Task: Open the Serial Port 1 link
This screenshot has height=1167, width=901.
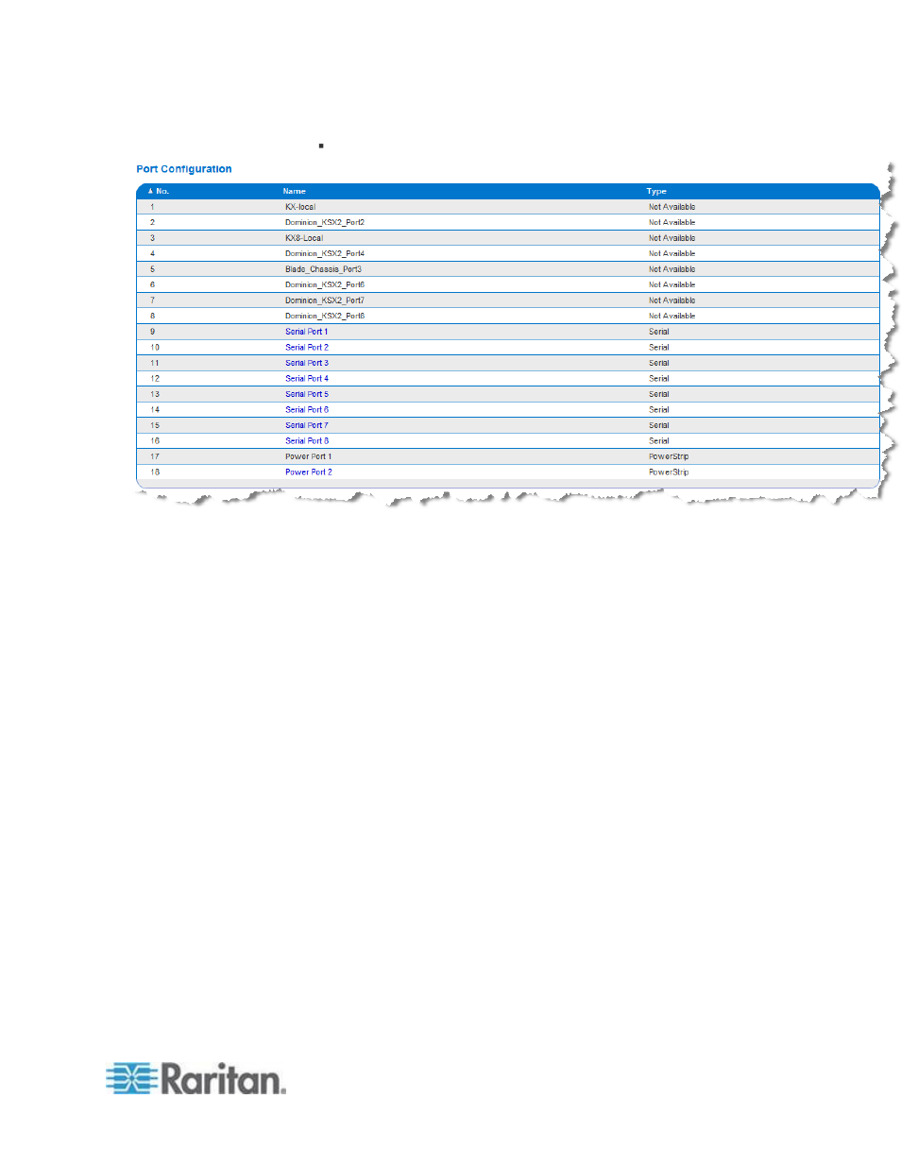Action: (307, 332)
